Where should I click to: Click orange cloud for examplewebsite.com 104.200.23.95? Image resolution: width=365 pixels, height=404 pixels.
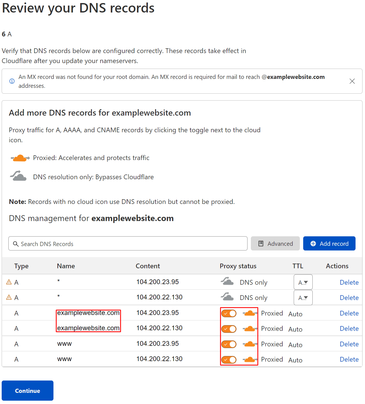click(250, 313)
